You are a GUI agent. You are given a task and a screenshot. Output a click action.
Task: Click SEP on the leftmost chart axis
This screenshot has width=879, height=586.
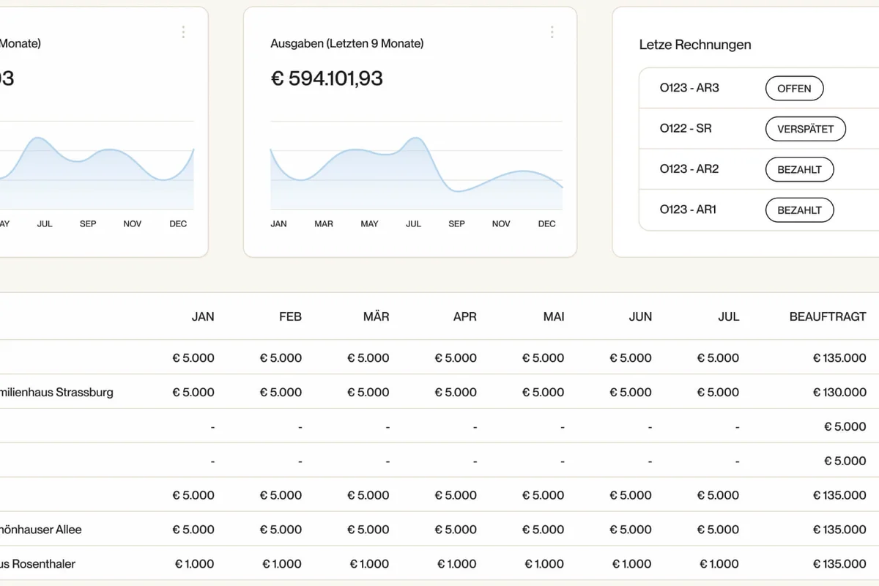(88, 224)
